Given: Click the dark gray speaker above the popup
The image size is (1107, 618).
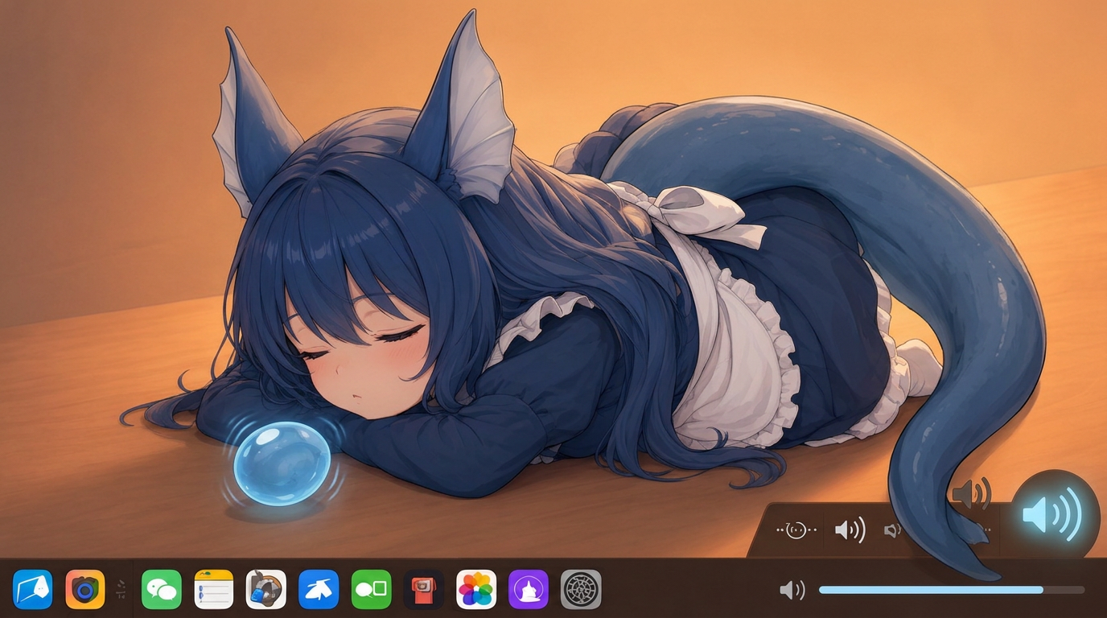Looking at the screenshot, I should pos(971,493).
